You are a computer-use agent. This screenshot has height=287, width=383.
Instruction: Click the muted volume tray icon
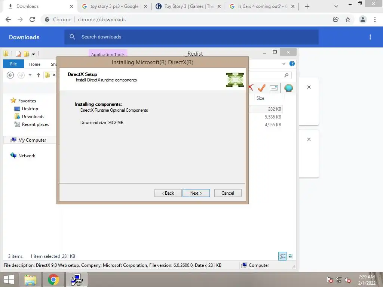tap(348, 280)
